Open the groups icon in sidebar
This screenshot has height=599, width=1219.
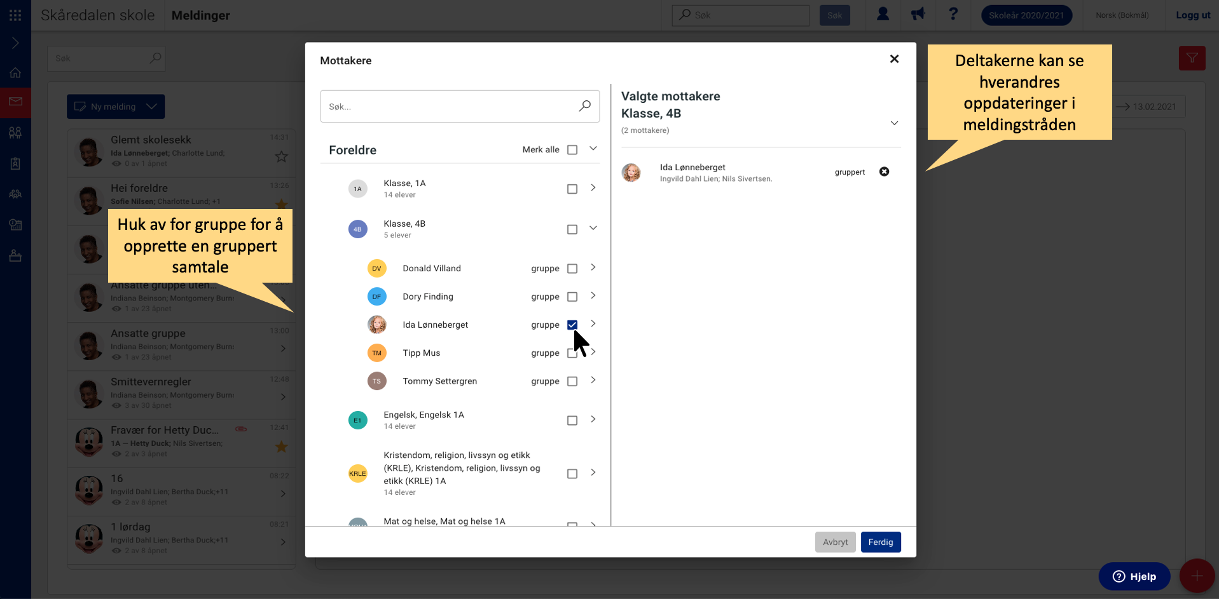pos(15,133)
